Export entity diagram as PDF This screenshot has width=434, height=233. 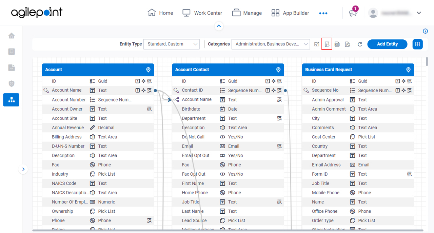click(337, 44)
